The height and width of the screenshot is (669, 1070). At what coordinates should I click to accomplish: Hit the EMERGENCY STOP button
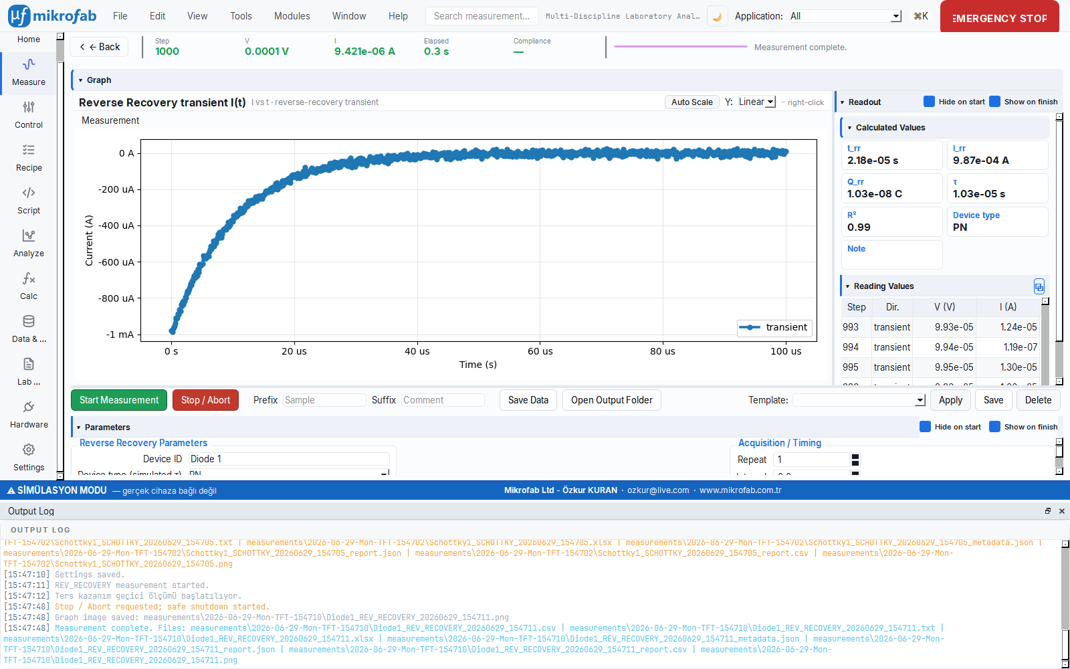[1000, 17]
